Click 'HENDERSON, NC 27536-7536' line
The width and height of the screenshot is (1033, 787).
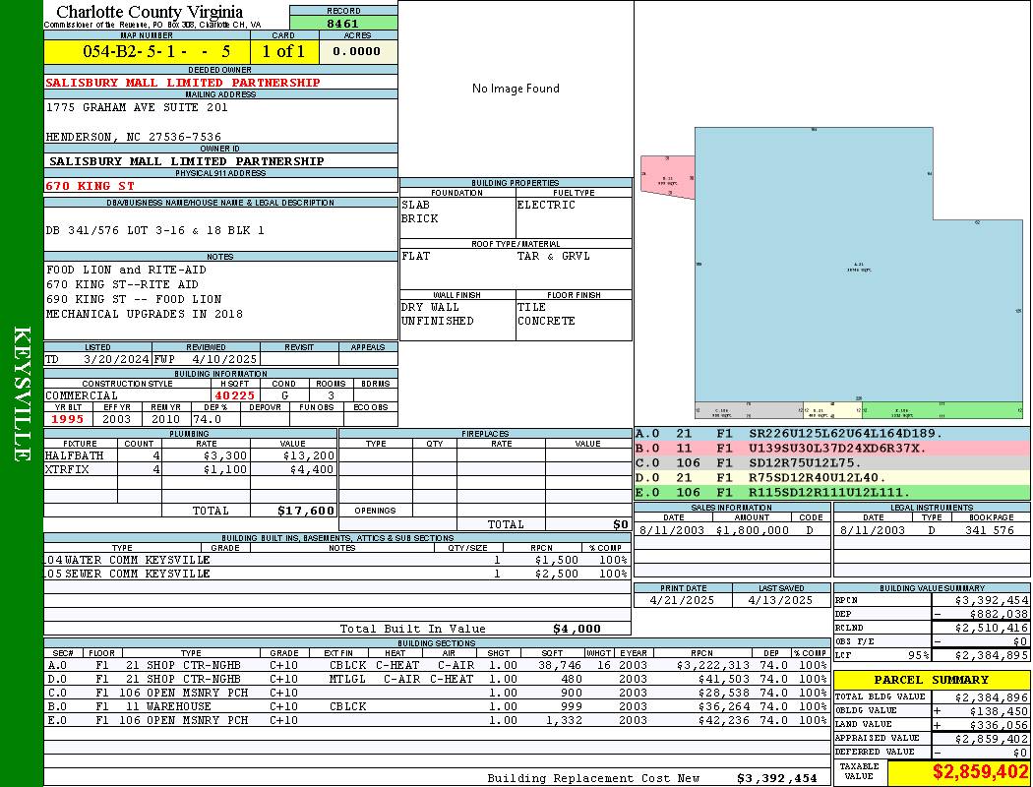click(133, 137)
